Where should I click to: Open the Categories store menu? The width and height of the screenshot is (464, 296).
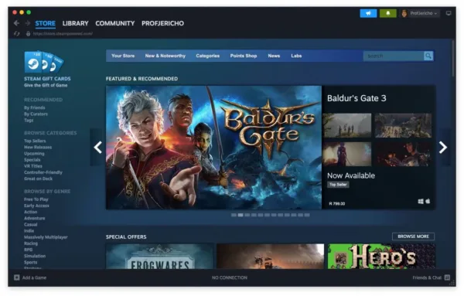click(x=208, y=56)
